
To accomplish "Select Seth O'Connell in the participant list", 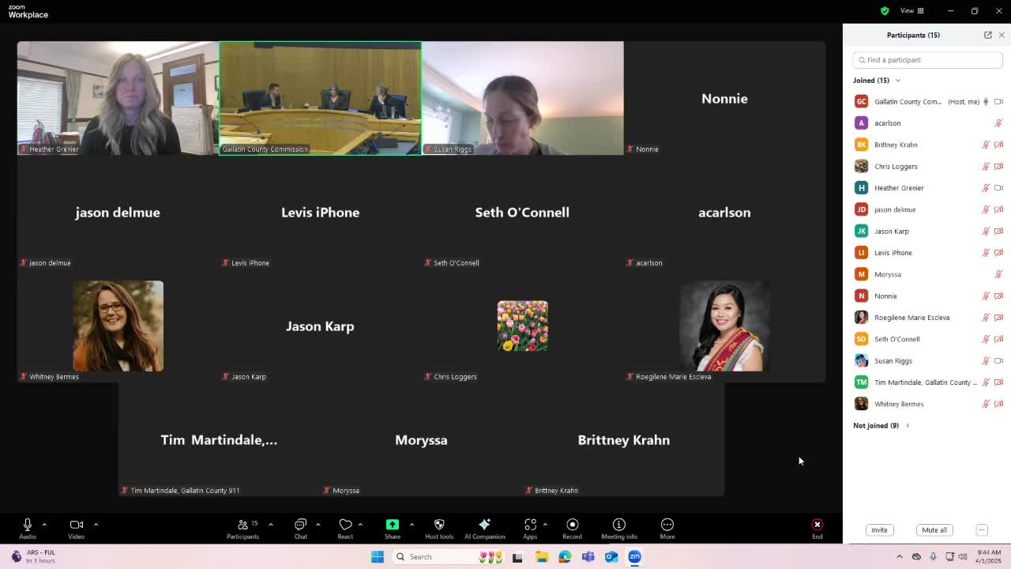I will tap(928, 339).
